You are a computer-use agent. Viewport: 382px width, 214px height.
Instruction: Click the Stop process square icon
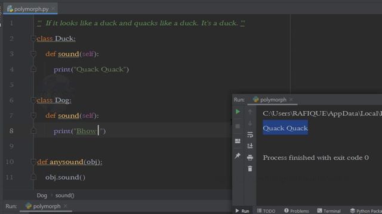(x=238, y=126)
